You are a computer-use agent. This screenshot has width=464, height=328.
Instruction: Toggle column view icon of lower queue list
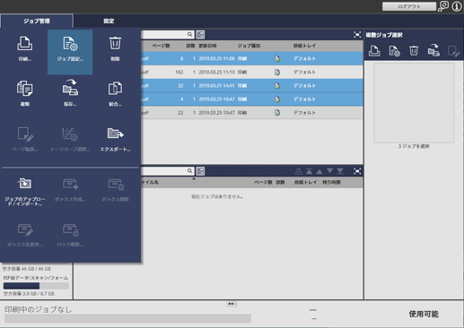click(x=200, y=171)
